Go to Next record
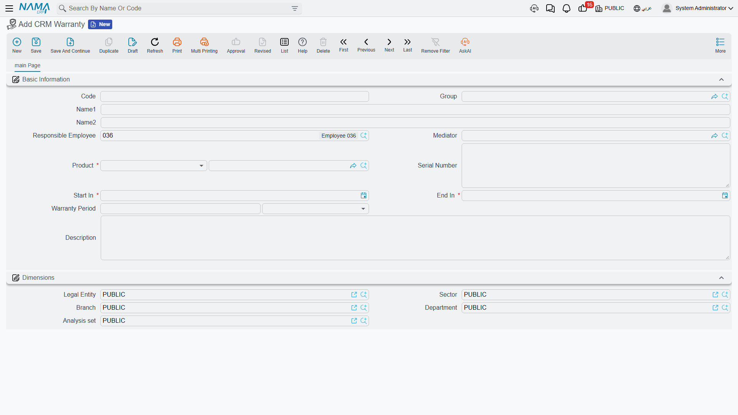This screenshot has height=415, width=738. [389, 45]
